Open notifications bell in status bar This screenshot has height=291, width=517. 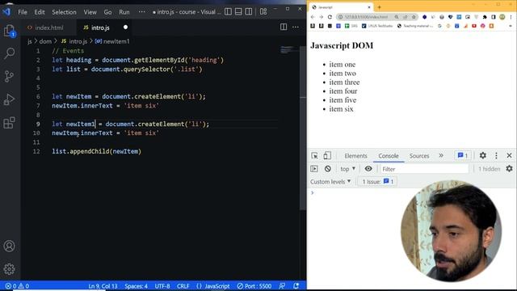(296, 286)
